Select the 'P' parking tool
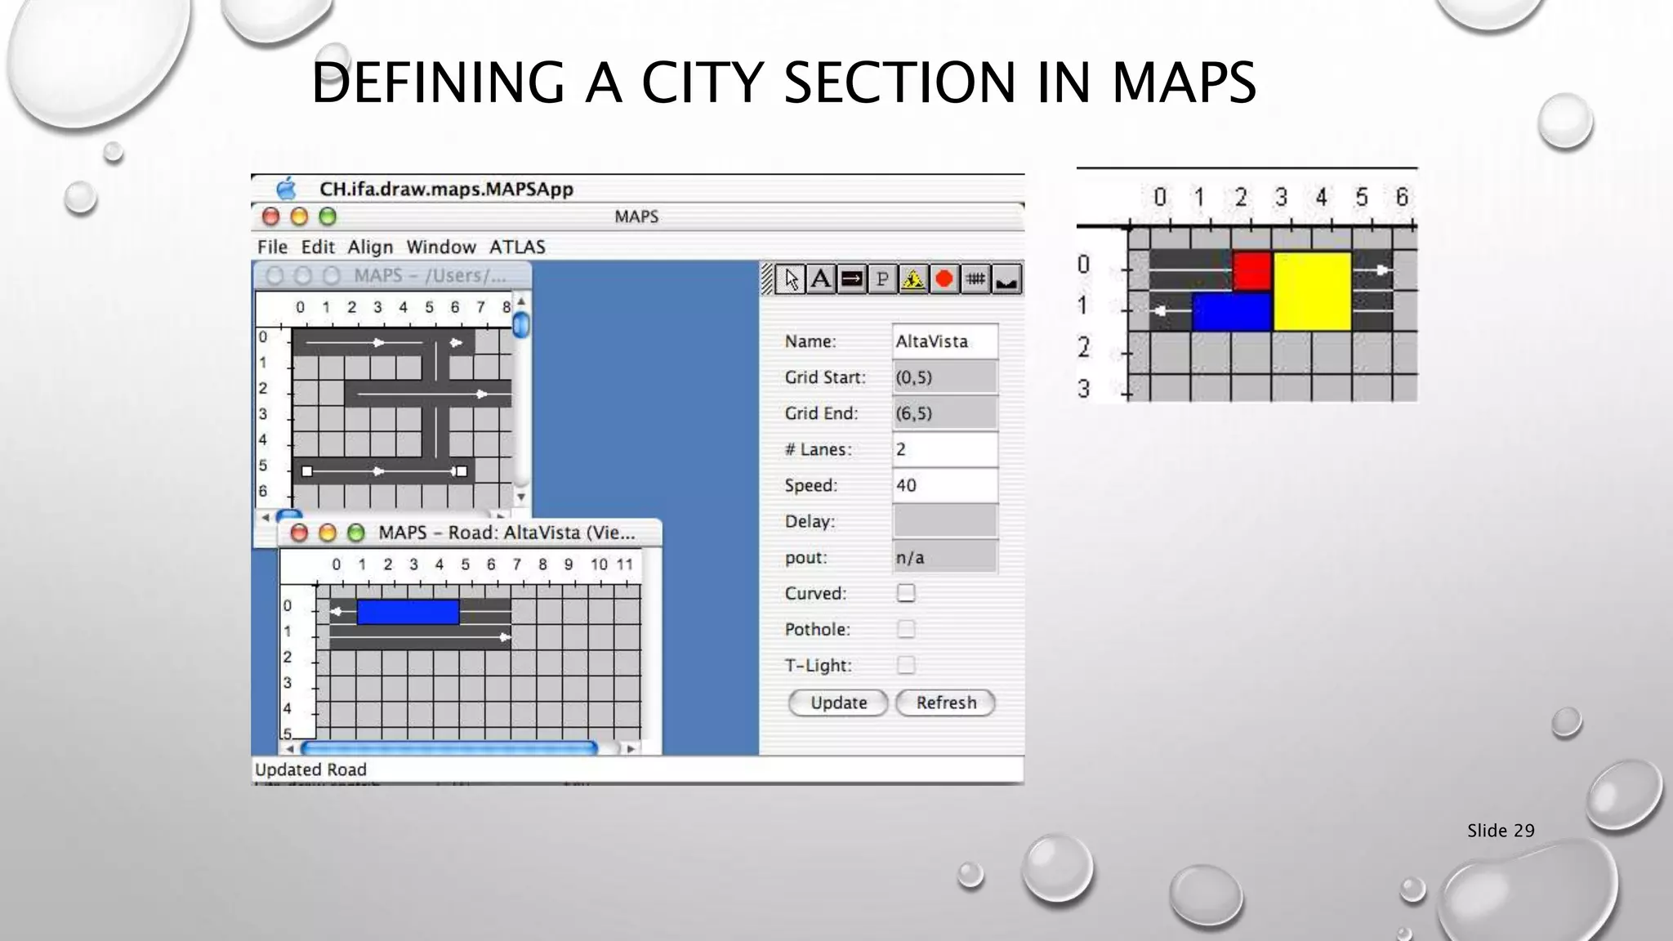 (x=882, y=279)
